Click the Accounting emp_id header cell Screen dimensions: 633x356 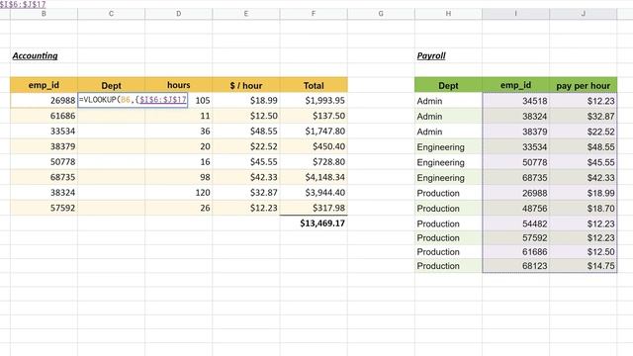(44, 85)
